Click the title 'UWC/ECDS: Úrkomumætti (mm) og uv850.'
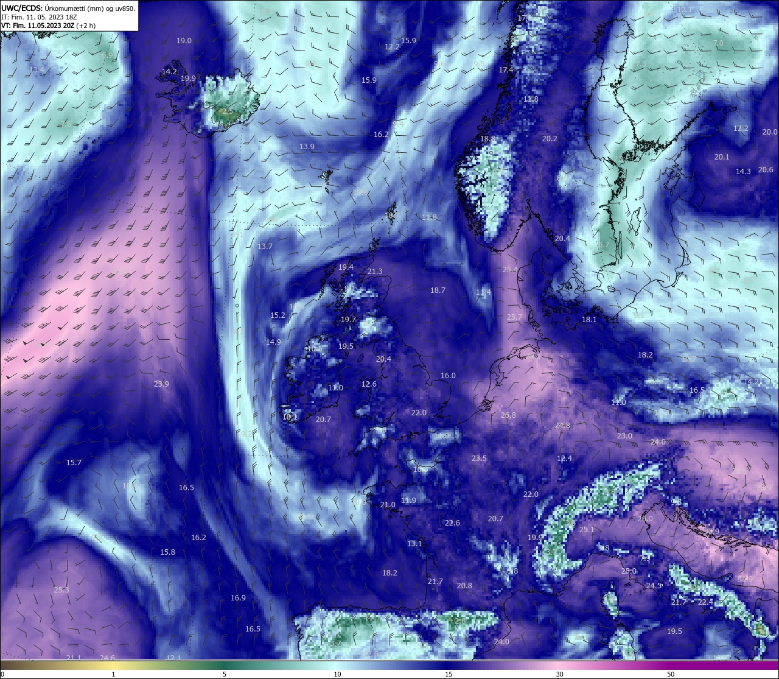Screen dimensions: 779x679 [68, 8]
